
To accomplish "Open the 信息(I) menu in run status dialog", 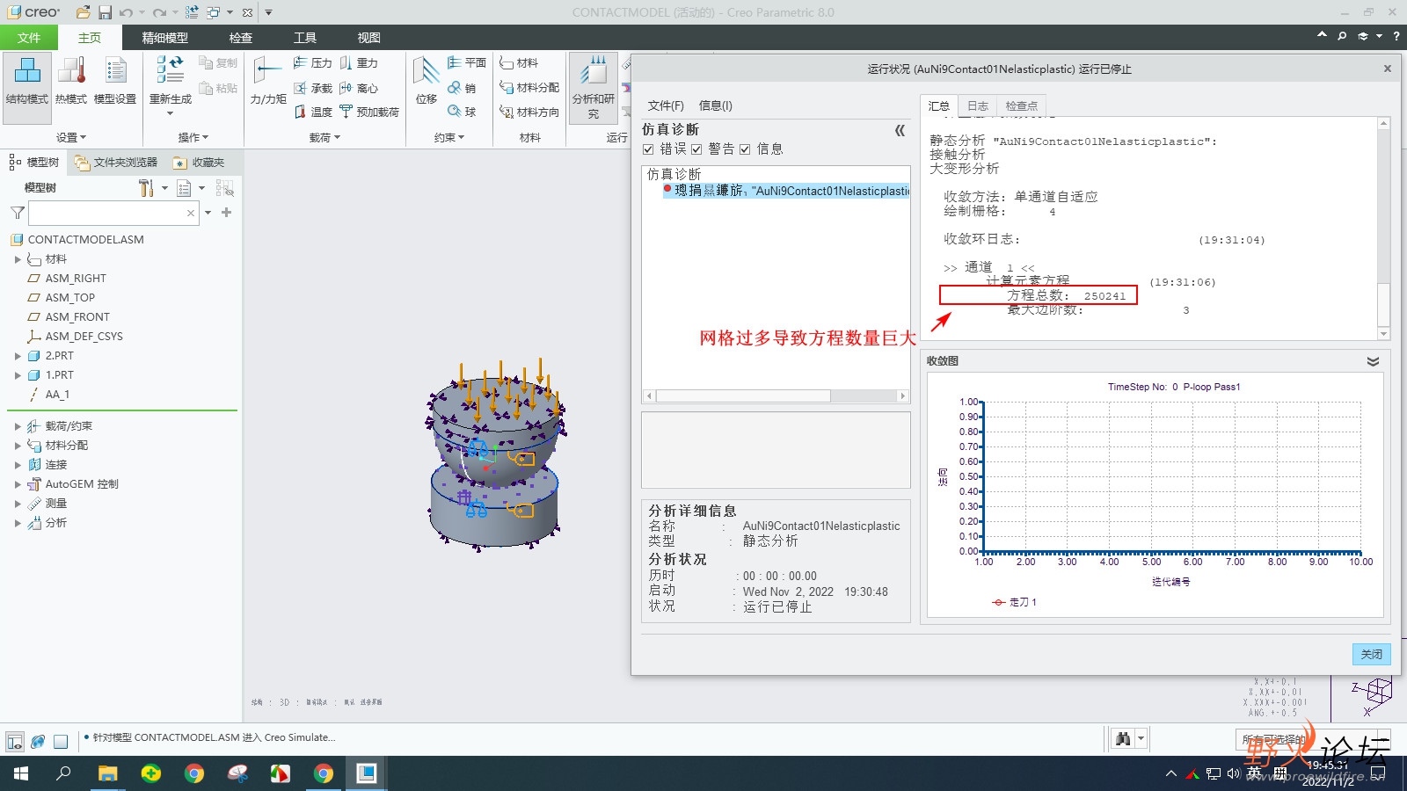I will click(x=715, y=105).
